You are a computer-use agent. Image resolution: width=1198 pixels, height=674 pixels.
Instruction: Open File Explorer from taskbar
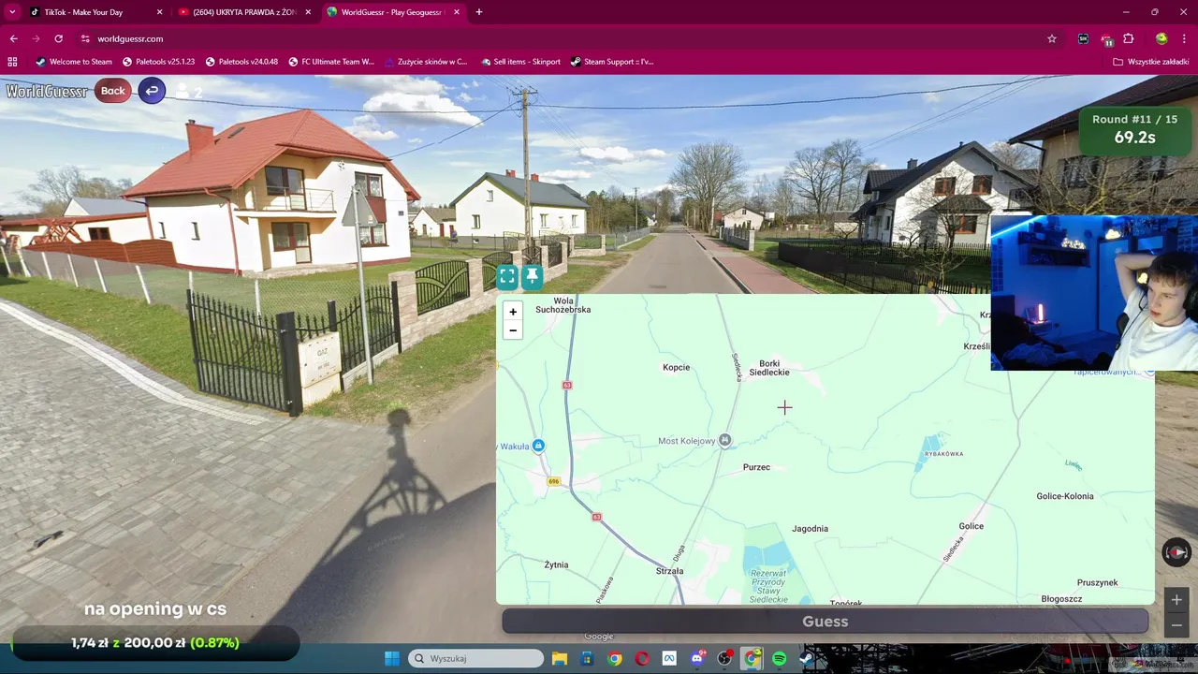[x=559, y=658]
